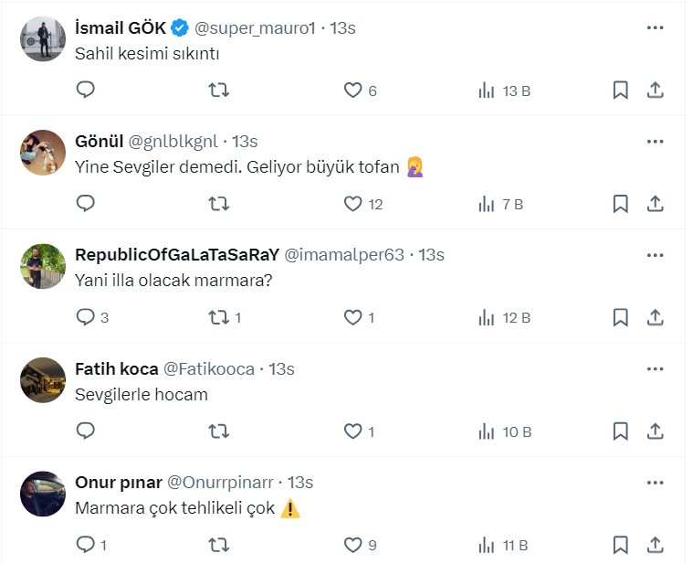Like Onur pınar's Marmara tweet
The height and width of the screenshot is (564, 693).
pos(353,545)
